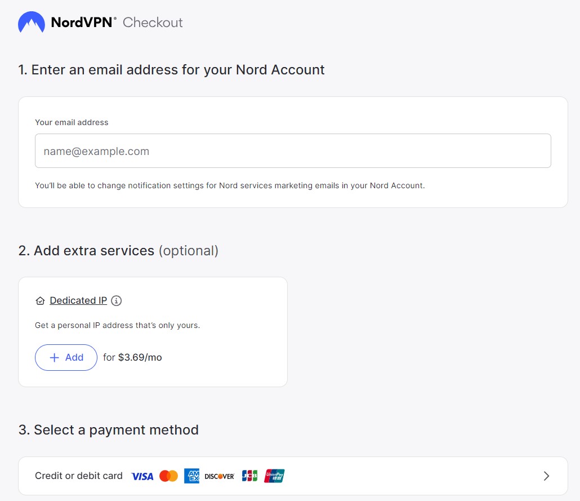The image size is (580, 501).
Task: Click the Mastercard icon
Action: tap(168, 476)
